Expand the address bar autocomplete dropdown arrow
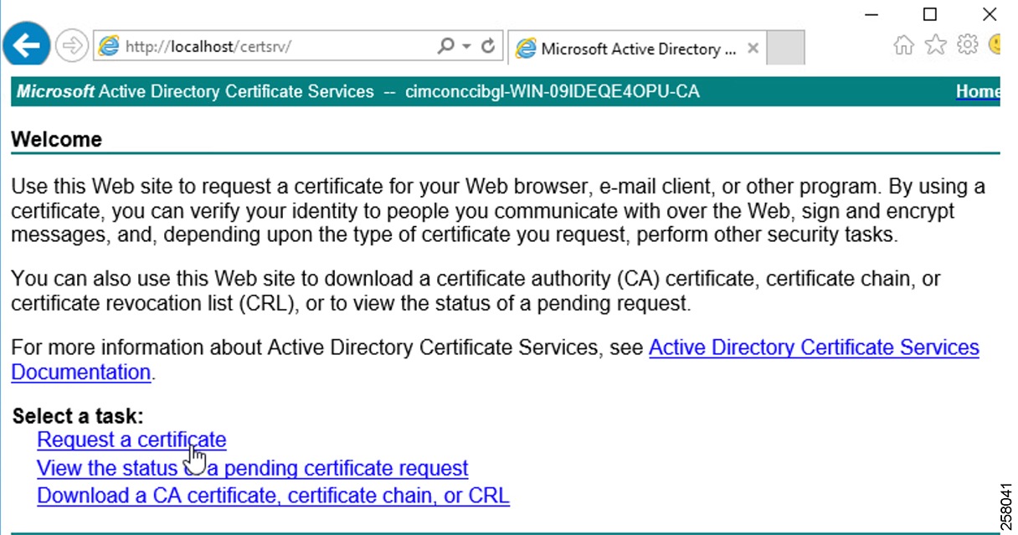Viewport: 1018px width, 535px height. (x=466, y=47)
